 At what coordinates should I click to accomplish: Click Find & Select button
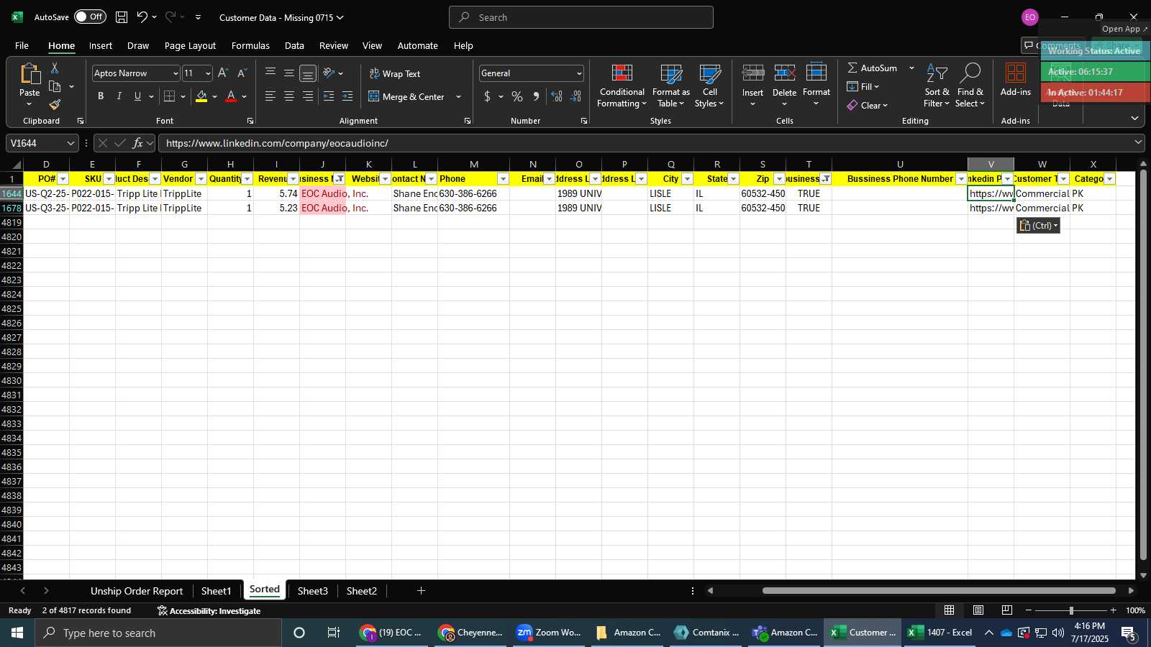970,86
